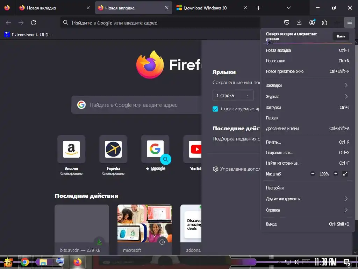Open the Downloads toolbar icon

tap(299, 22)
